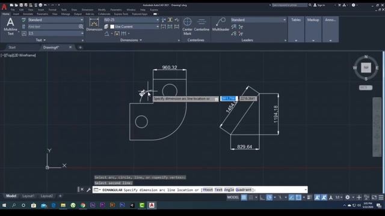
Task: Open the command line history dropdown arrow
Action: pos(305,190)
